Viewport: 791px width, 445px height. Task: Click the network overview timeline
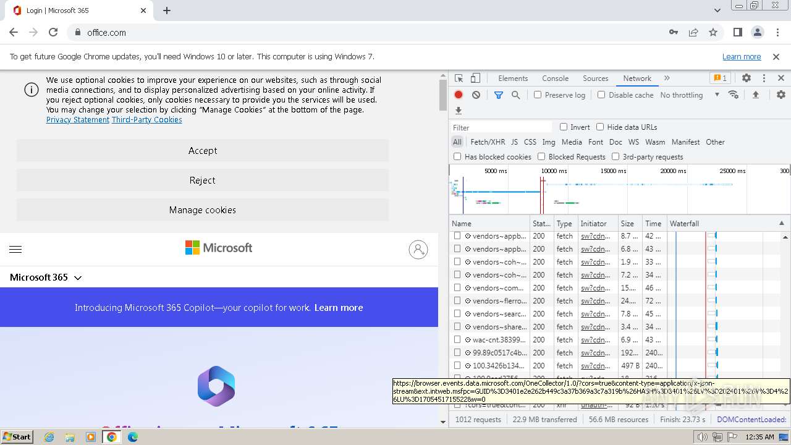coord(620,190)
